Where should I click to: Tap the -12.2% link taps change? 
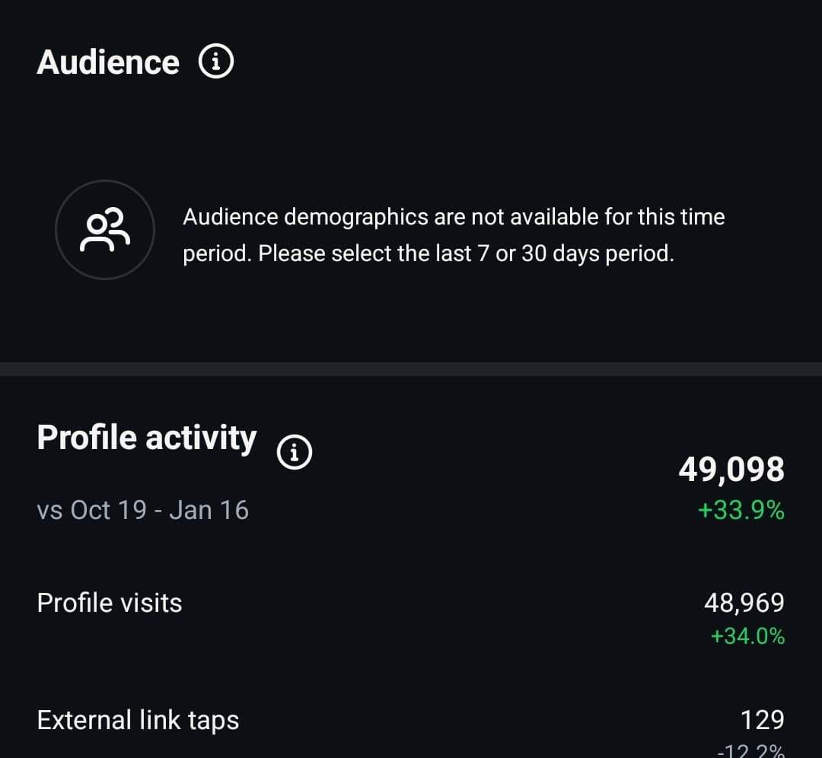[750, 750]
